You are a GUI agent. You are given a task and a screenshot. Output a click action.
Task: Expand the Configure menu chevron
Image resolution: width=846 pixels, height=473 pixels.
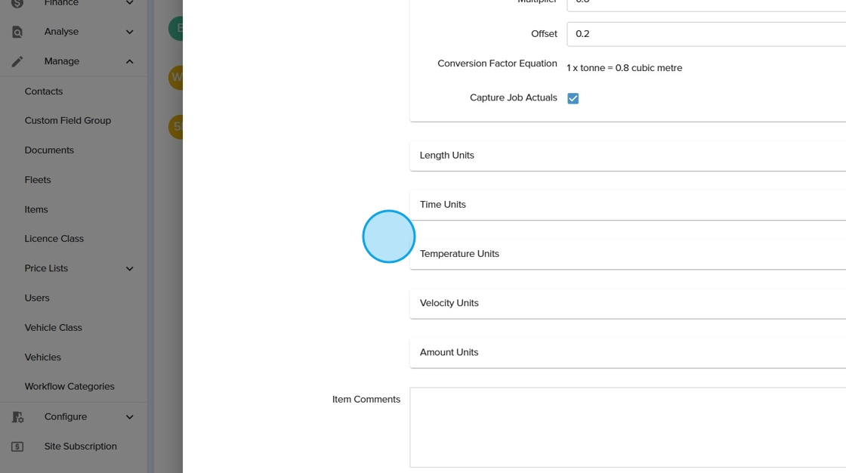pyautogui.click(x=129, y=417)
